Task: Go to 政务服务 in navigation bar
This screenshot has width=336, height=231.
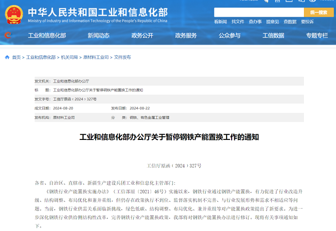Action: [186, 36]
